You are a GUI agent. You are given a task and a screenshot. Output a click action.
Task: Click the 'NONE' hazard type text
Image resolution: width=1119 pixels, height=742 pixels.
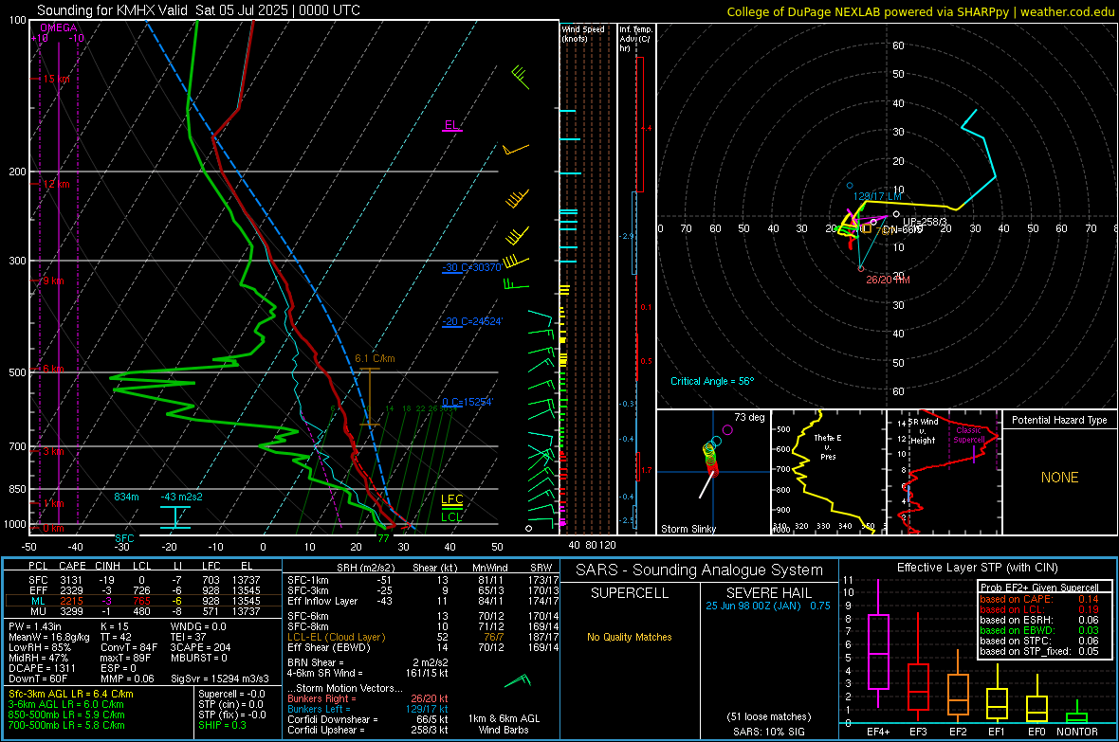1059,478
